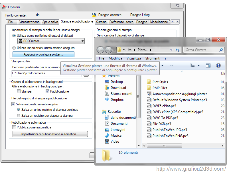Open the Plot Styles folder icon
Viewport: 227px width, 172px height.
(x=149, y=82)
